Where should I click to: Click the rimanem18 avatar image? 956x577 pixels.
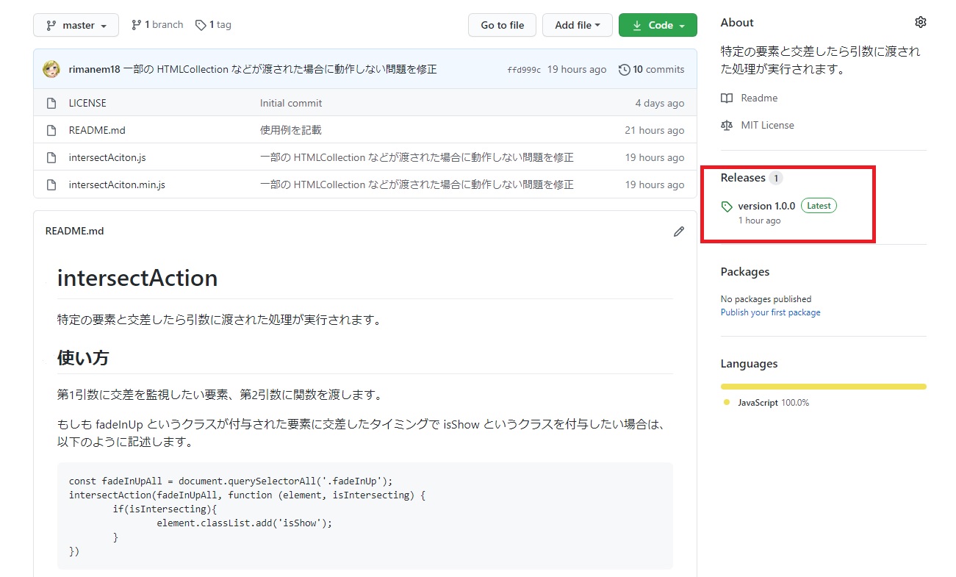(x=51, y=69)
